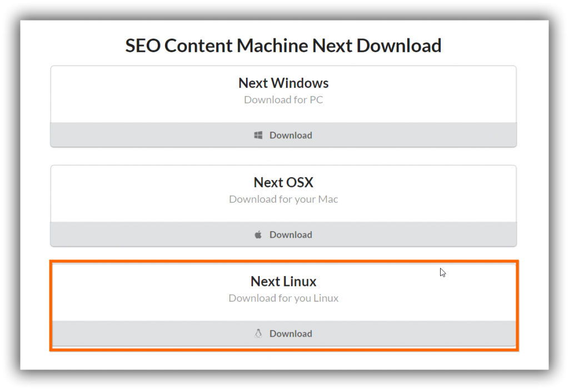Click the Download label under Next OSX
569x390 pixels.
click(x=291, y=235)
